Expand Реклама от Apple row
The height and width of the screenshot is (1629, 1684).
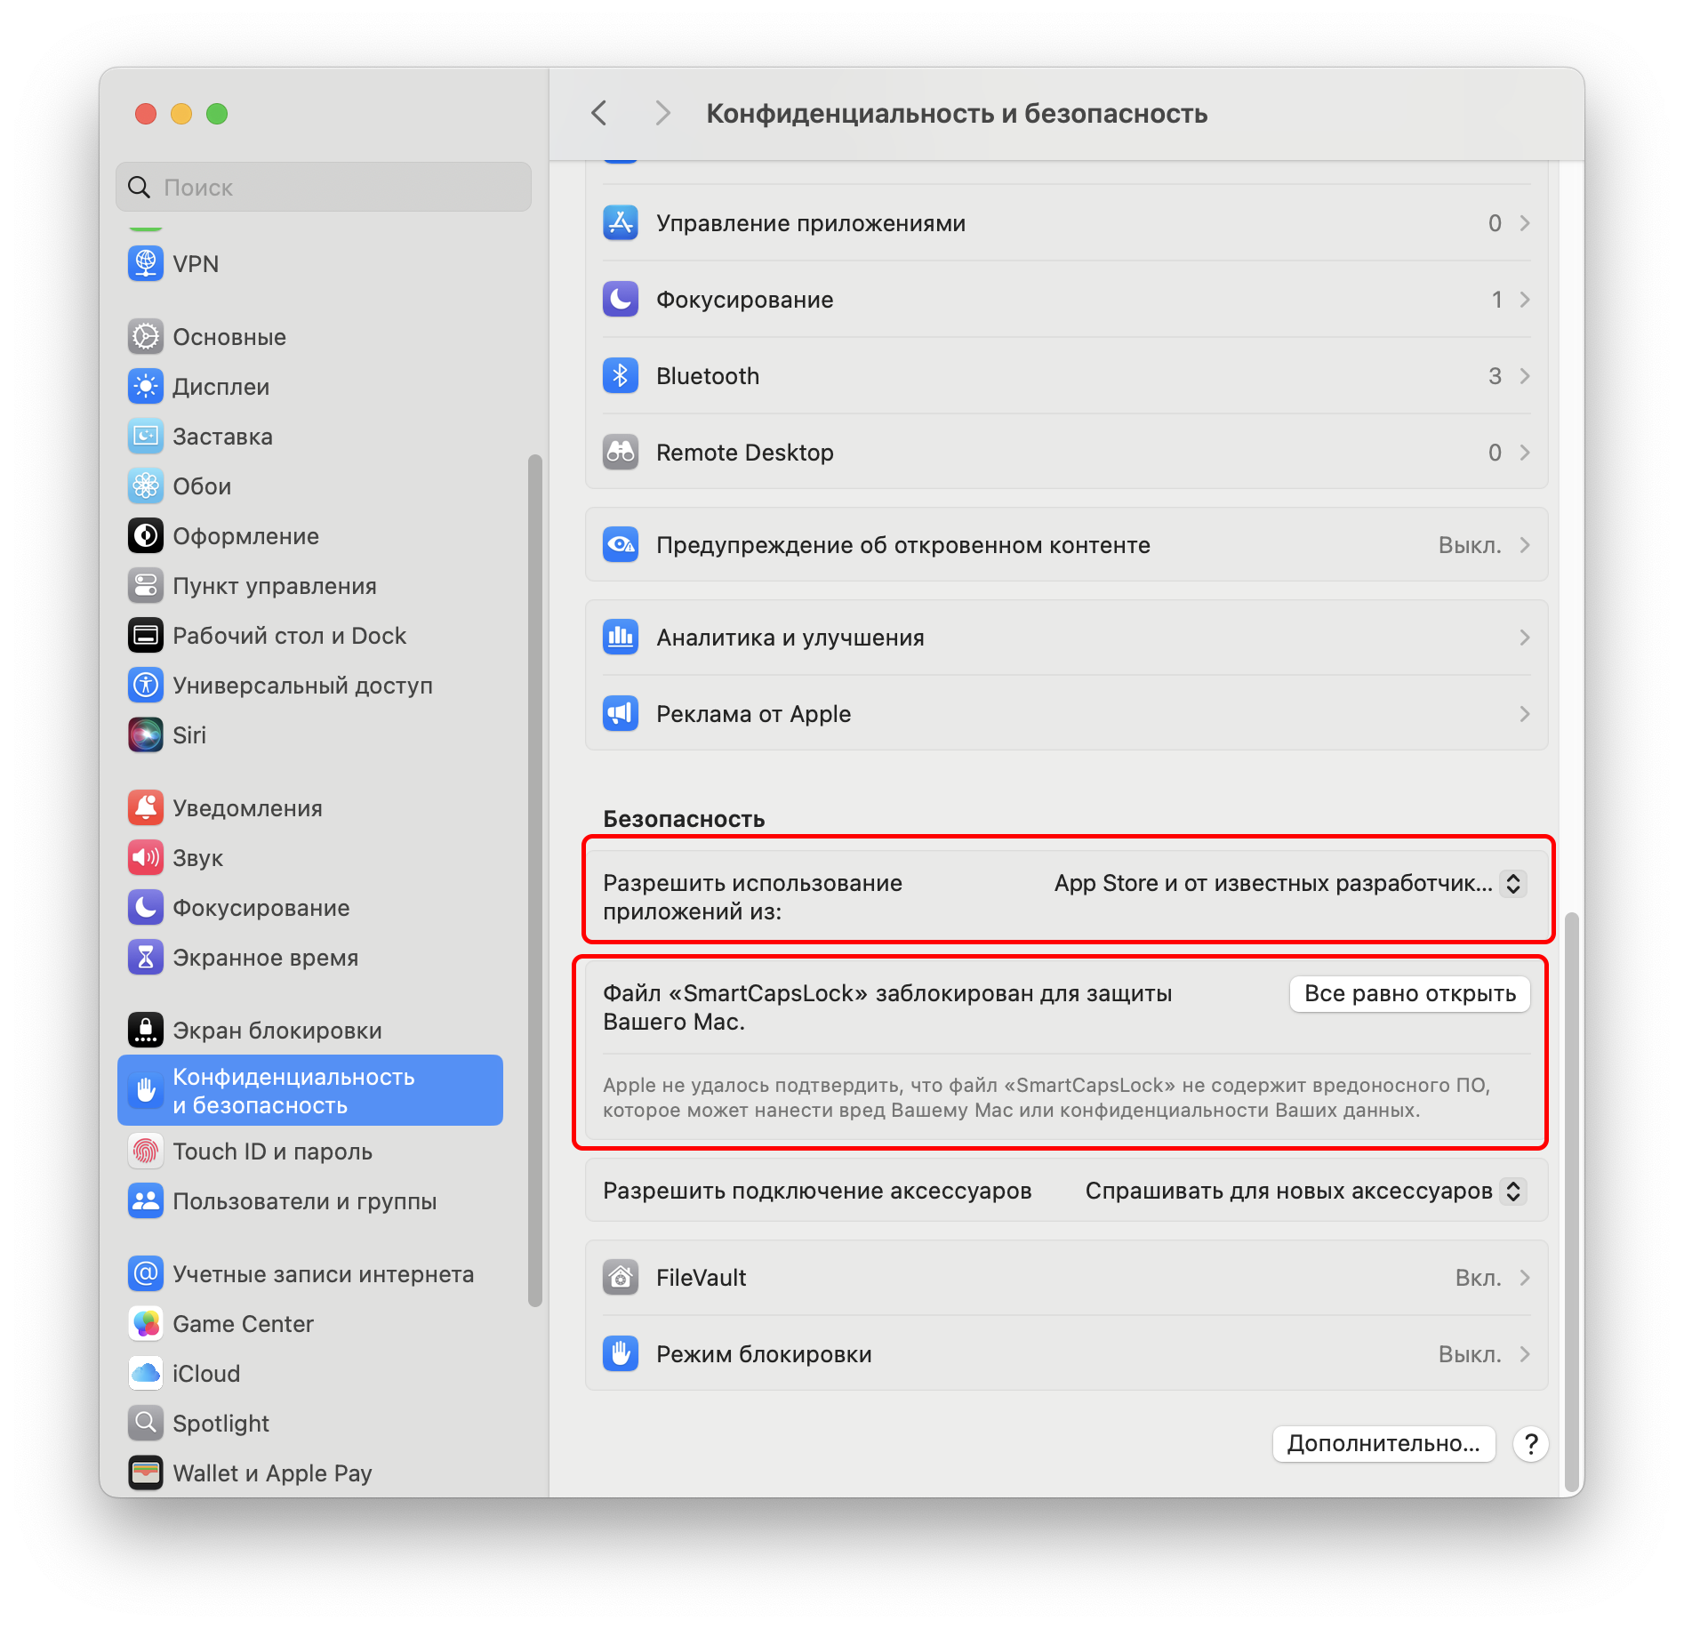[x=1067, y=713]
